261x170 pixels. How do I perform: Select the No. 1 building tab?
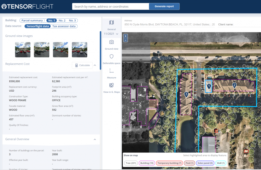point(51,20)
